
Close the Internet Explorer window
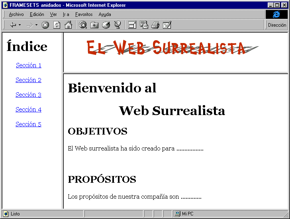tap(284, 5)
